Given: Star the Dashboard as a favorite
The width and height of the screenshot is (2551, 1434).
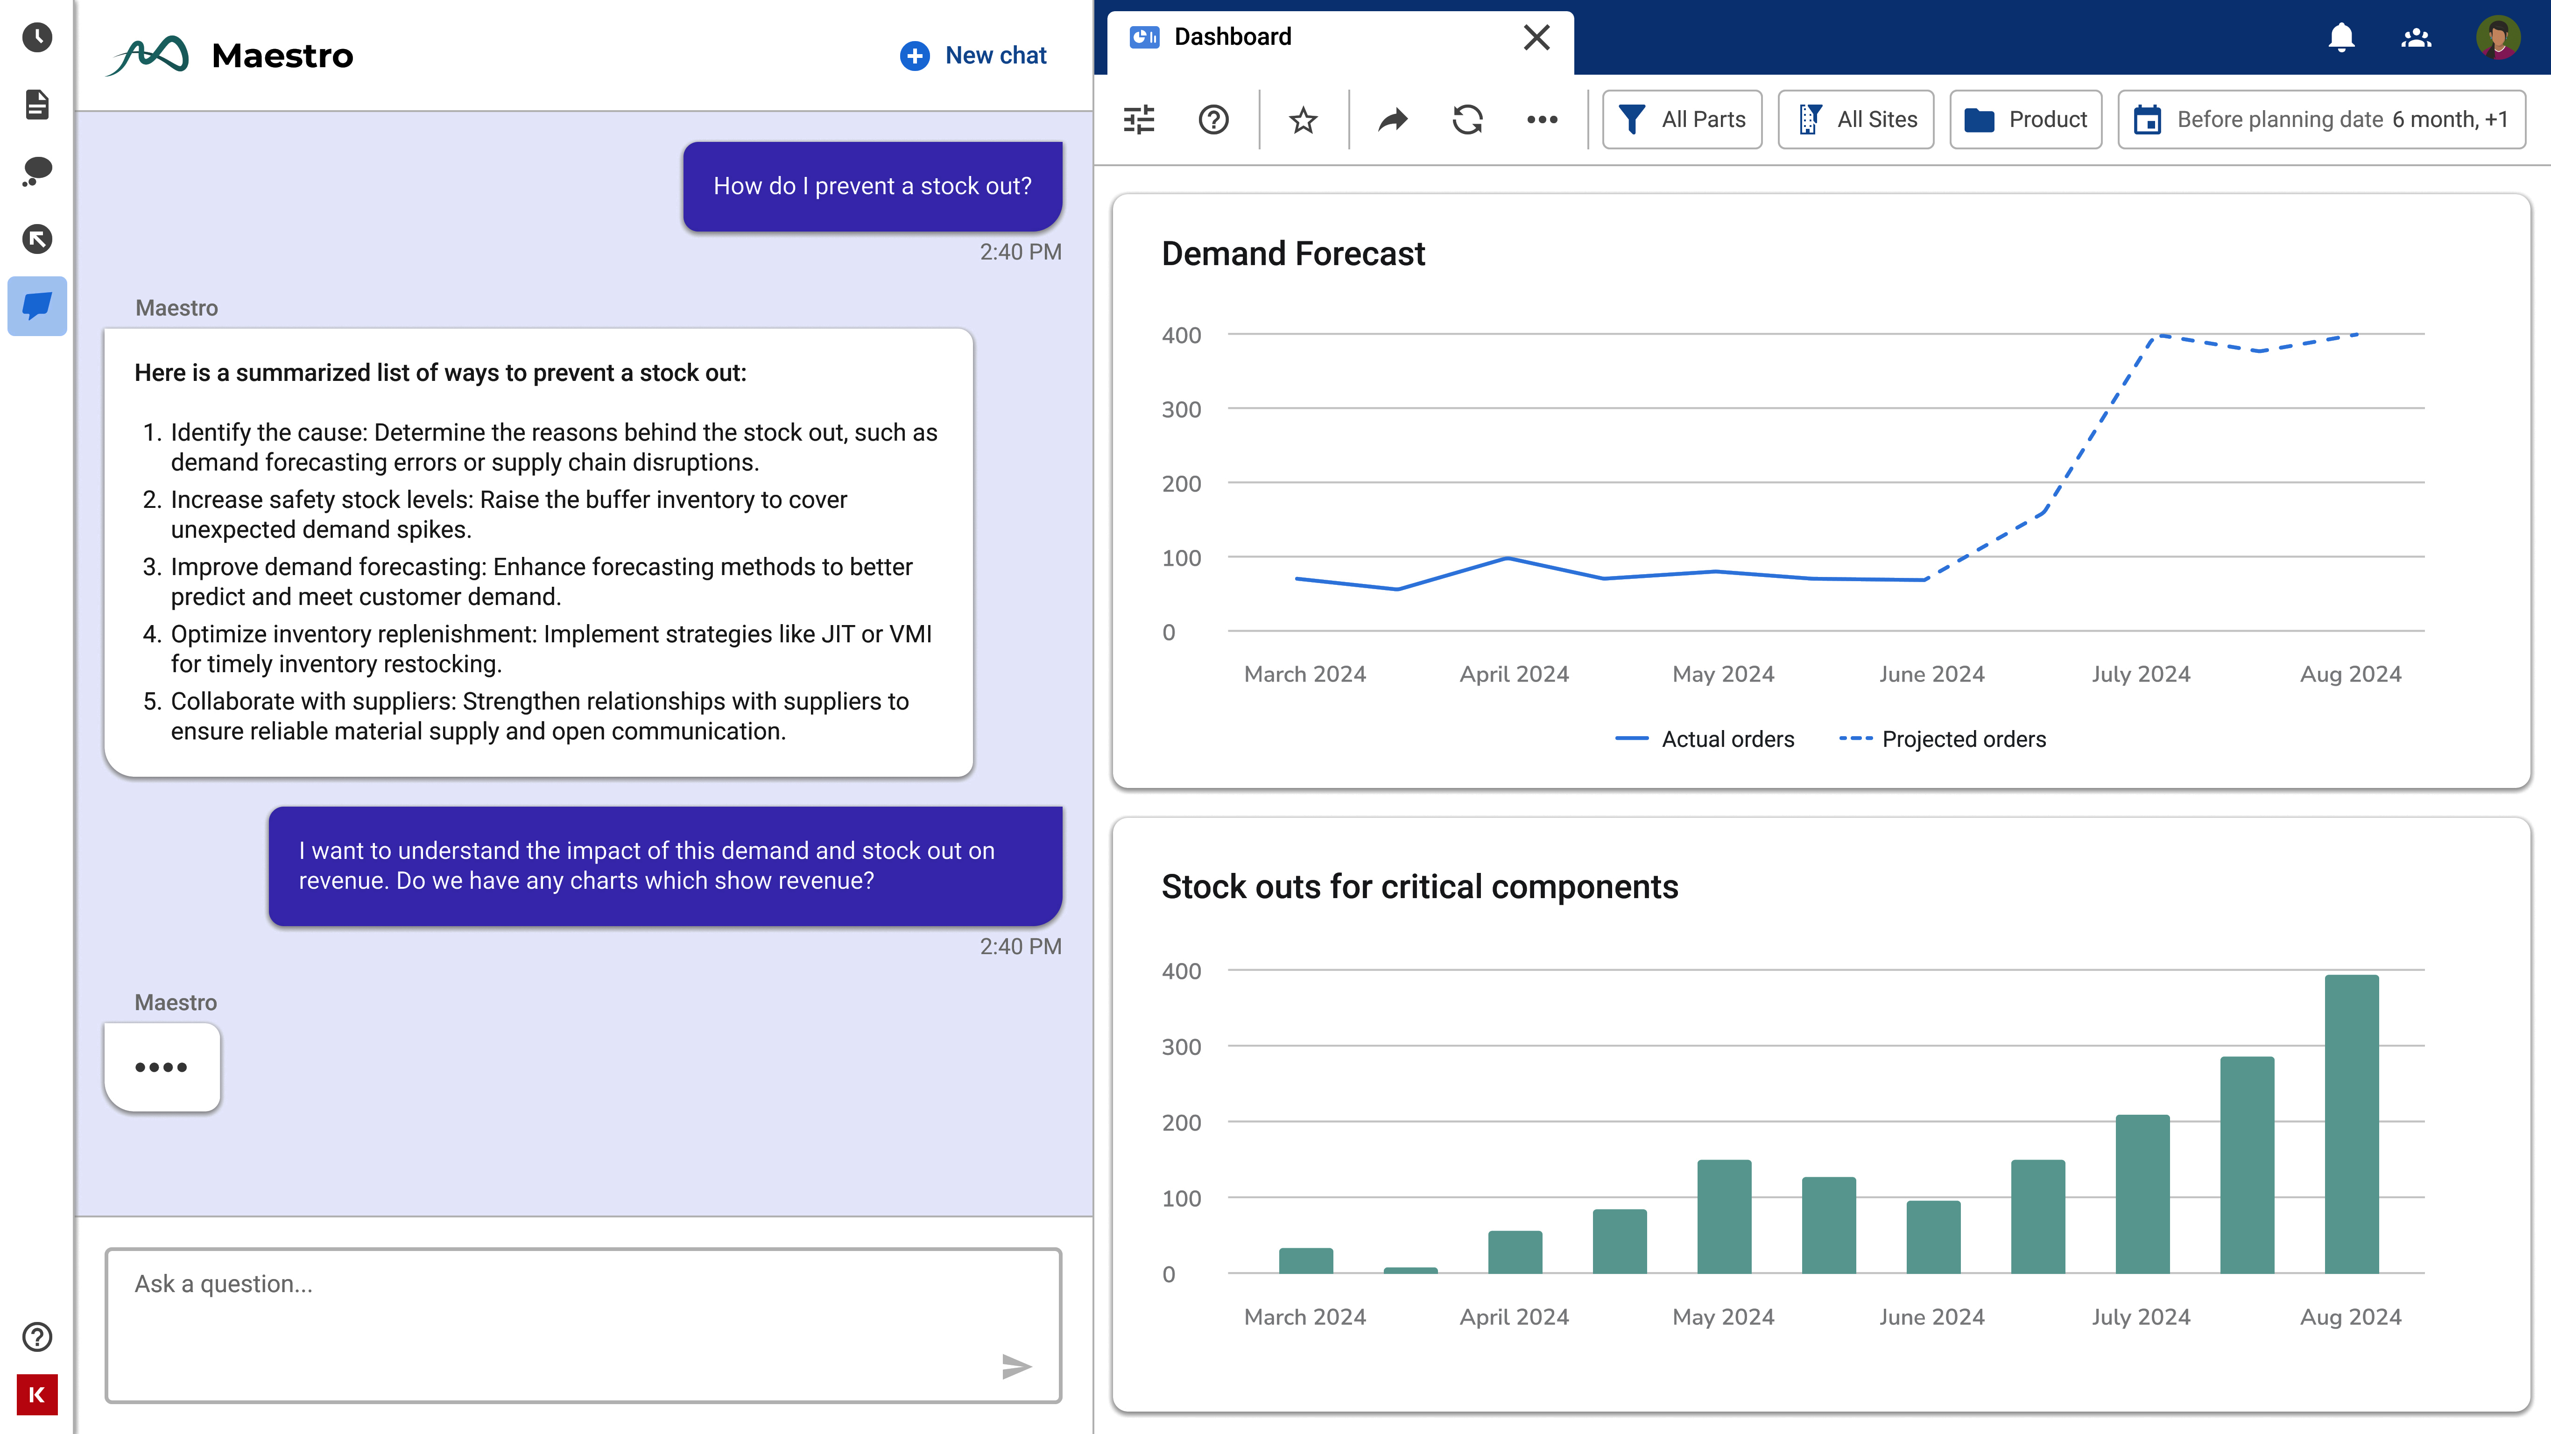Looking at the screenshot, I should tap(1301, 119).
